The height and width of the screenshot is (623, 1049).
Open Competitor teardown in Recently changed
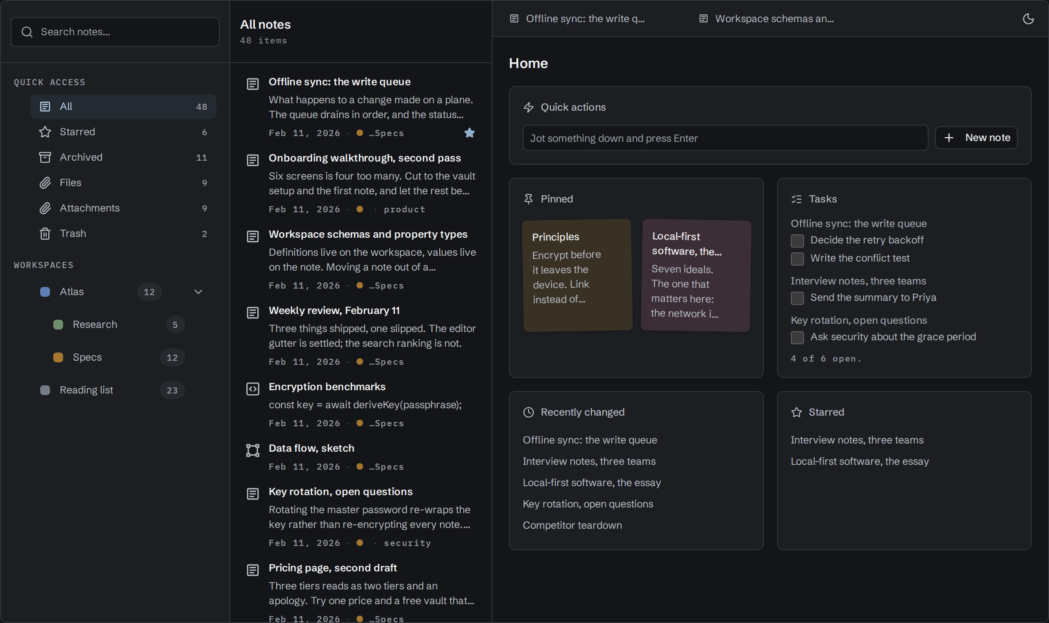[x=572, y=525]
